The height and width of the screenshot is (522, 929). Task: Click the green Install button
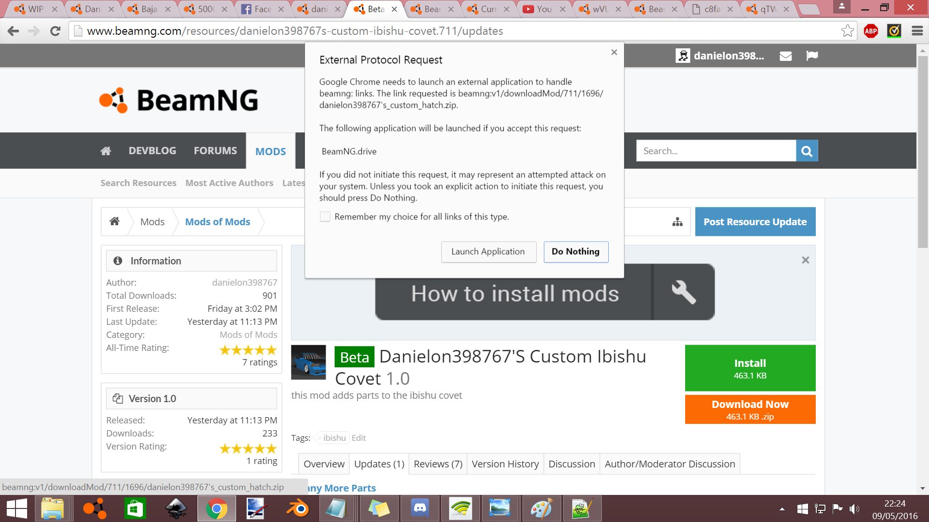point(750,368)
